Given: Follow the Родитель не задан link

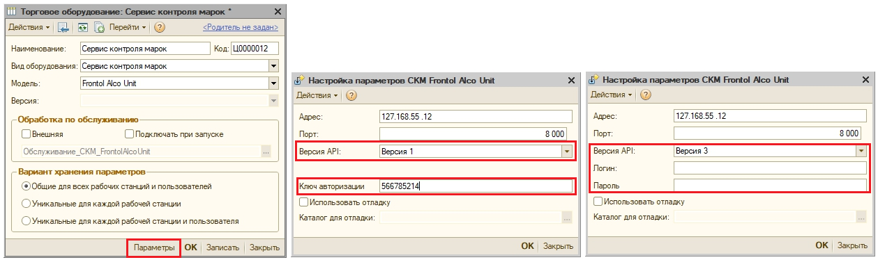Looking at the screenshot, I should coord(241,28).
